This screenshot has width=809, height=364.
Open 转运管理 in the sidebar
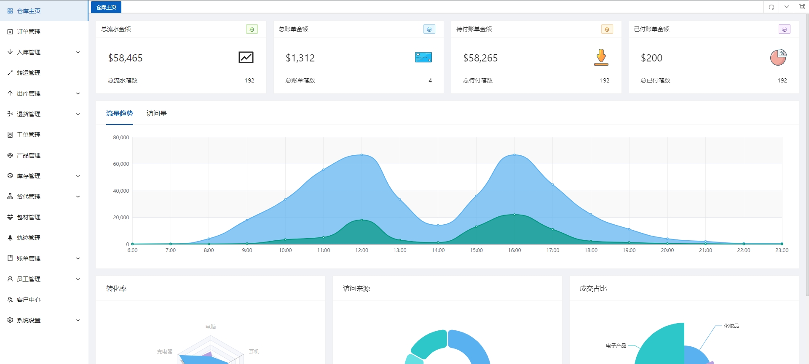point(44,73)
